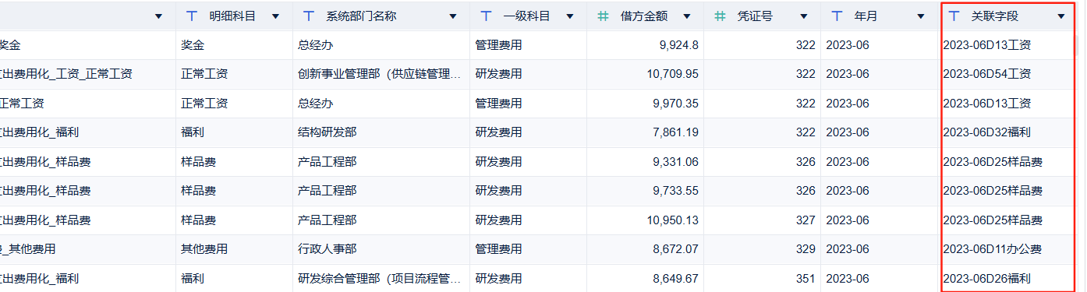This screenshot has width=1087, height=292.
Task: Click voucher number 329
Action: tap(806, 249)
